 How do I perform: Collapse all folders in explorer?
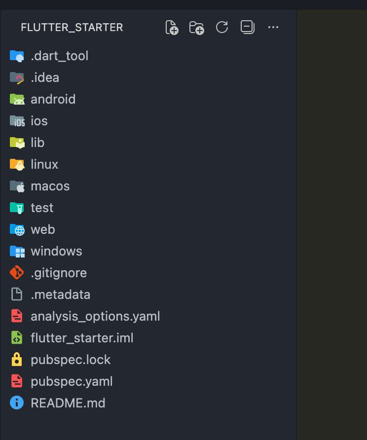(x=247, y=28)
